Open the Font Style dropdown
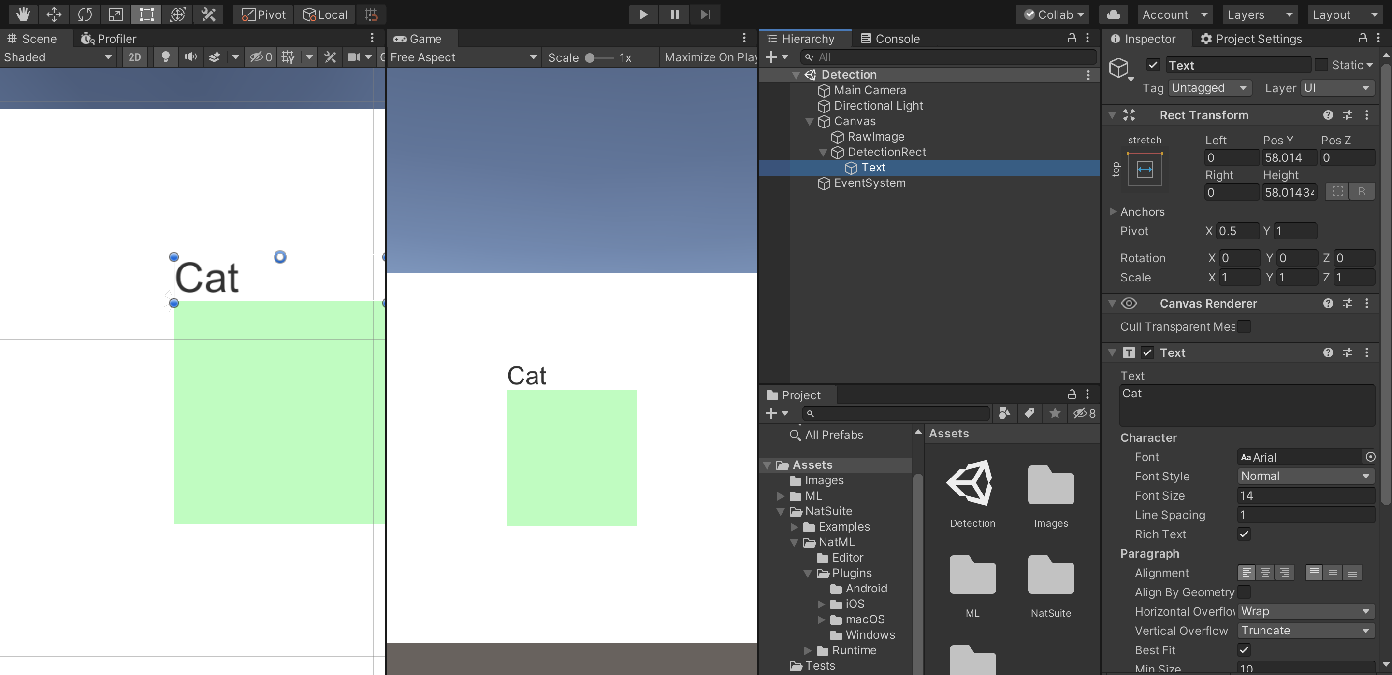The width and height of the screenshot is (1392, 675). click(1305, 476)
